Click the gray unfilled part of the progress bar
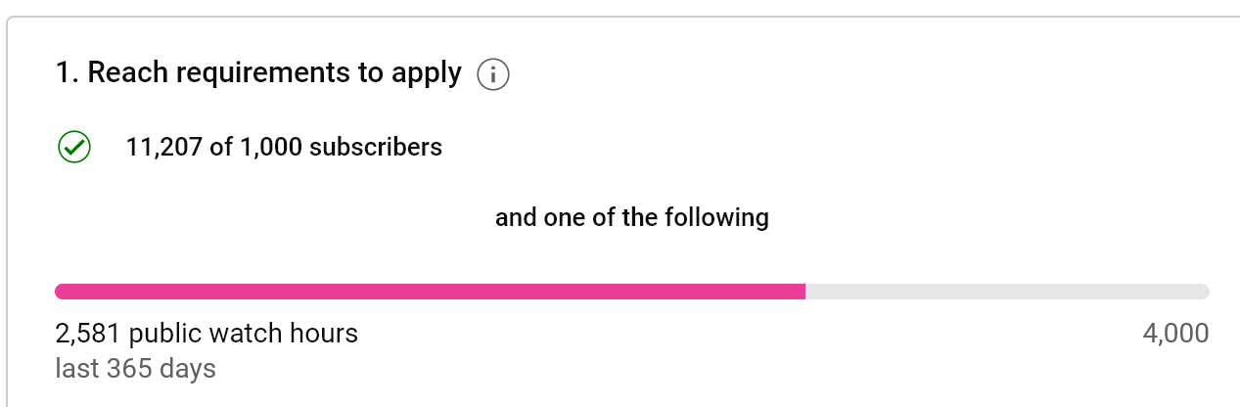This screenshot has width=1240, height=407. [x=1007, y=292]
